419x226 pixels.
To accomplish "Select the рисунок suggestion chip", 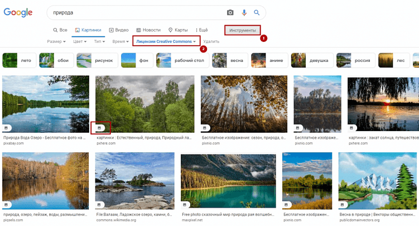I will (97, 60).
